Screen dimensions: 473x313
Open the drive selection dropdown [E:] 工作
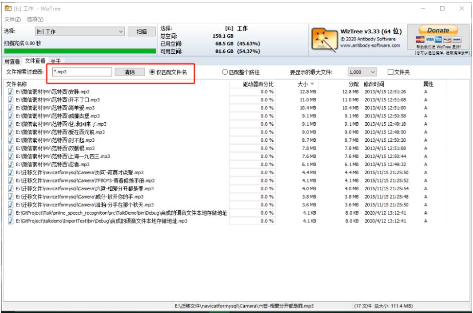pos(80,32)
